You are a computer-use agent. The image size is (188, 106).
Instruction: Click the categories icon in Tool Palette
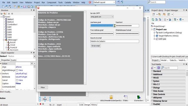pyautogui.click(x=152, y=68)
